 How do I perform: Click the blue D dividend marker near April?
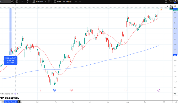click(54, 90)
